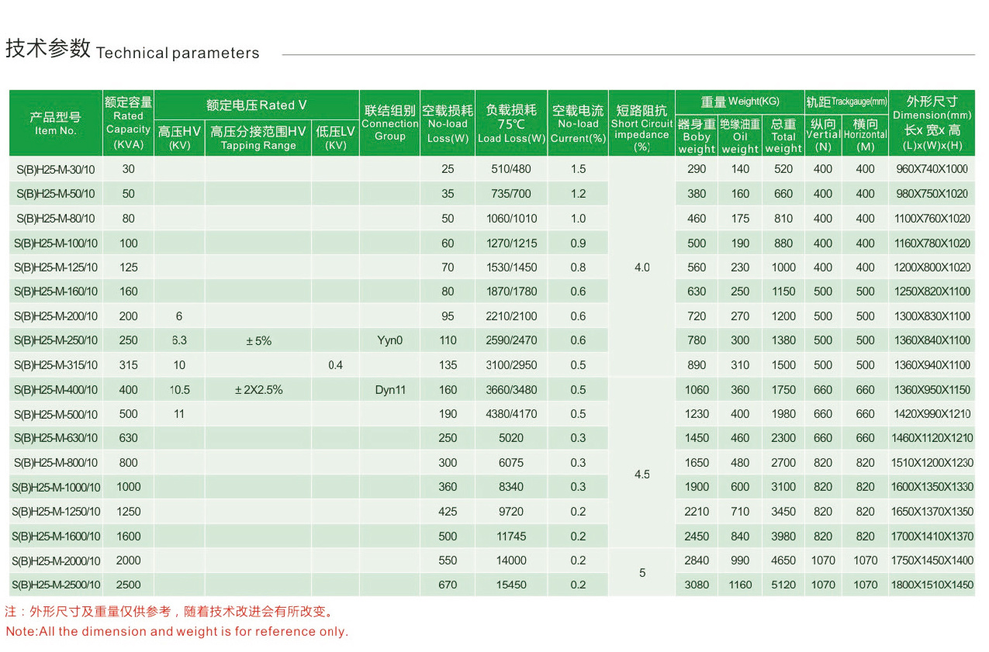Click the Tapping Range header
Image resolution: width=989 pixels, height=652 pixels.
[258, 139]
